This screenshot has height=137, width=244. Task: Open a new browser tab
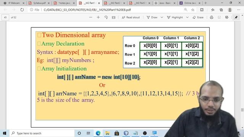click(x=205, y=3)
